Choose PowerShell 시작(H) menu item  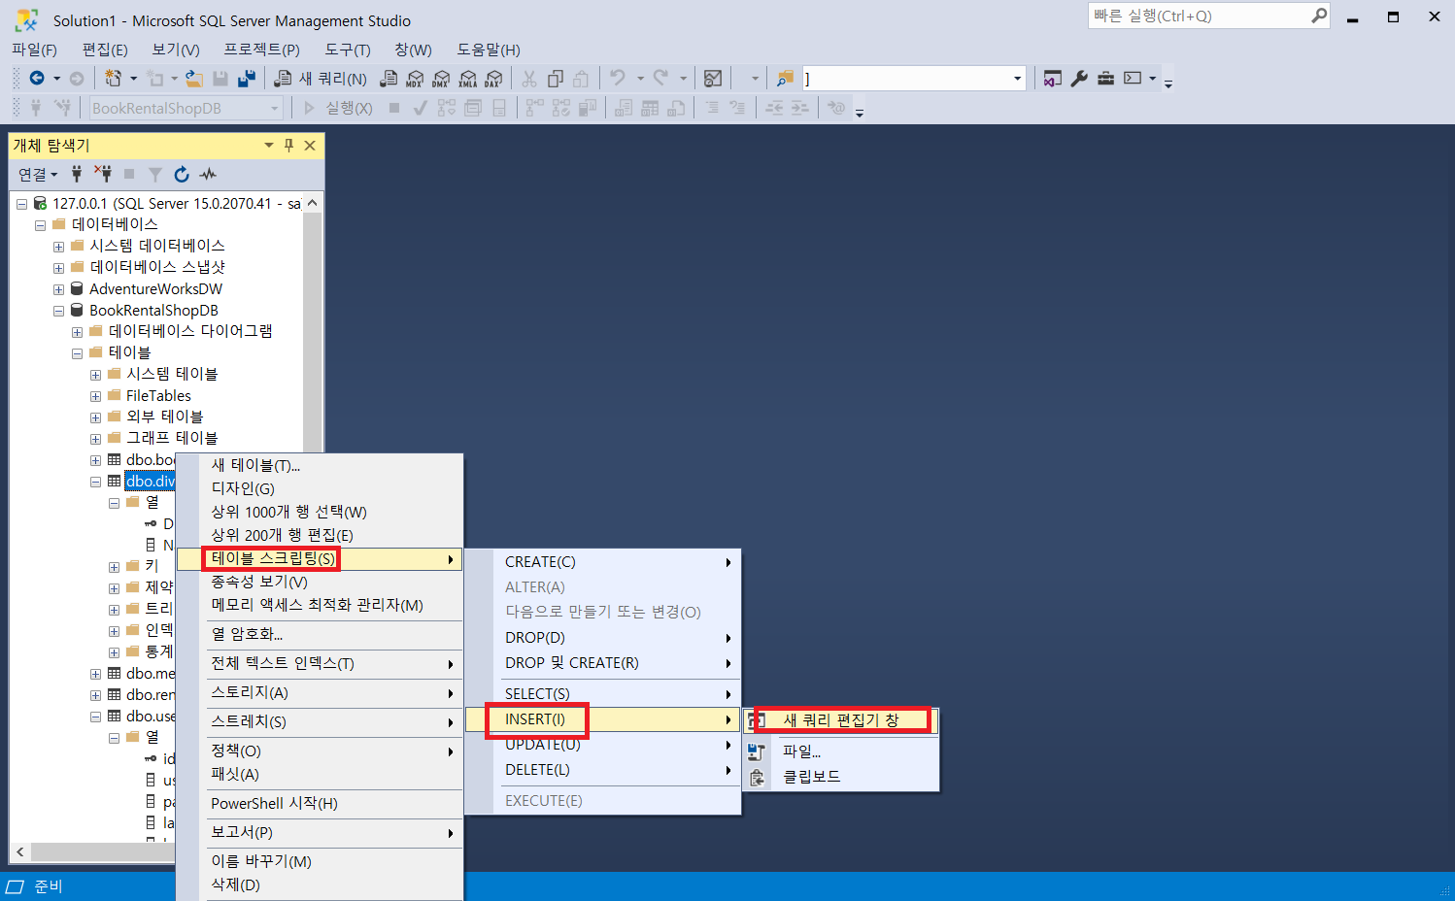(x=320, y=804)
